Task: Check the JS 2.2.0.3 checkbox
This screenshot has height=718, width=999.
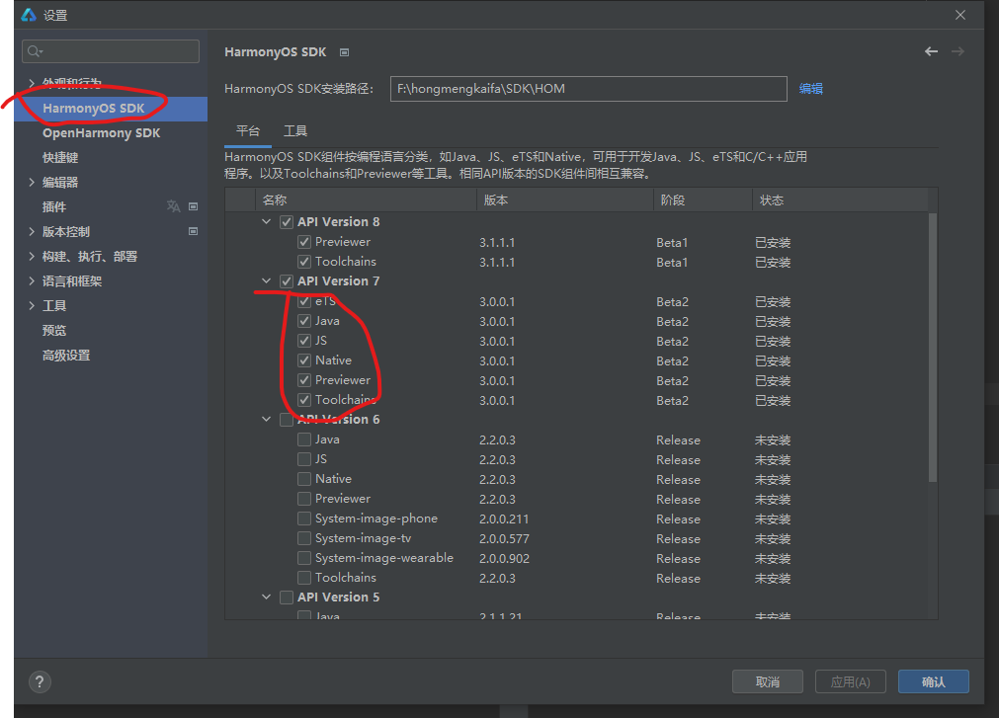Action: click(x=304, y=459)
